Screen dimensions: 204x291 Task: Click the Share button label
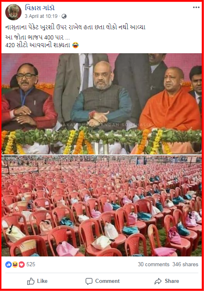(172, 281)
